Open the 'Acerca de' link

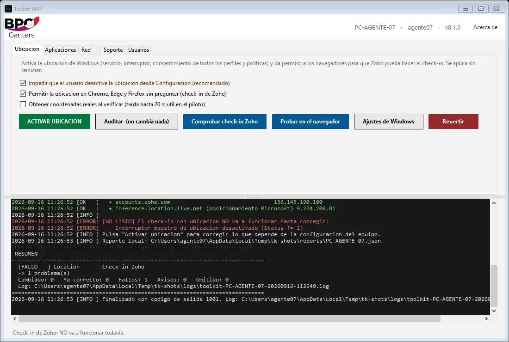(485, 27)
